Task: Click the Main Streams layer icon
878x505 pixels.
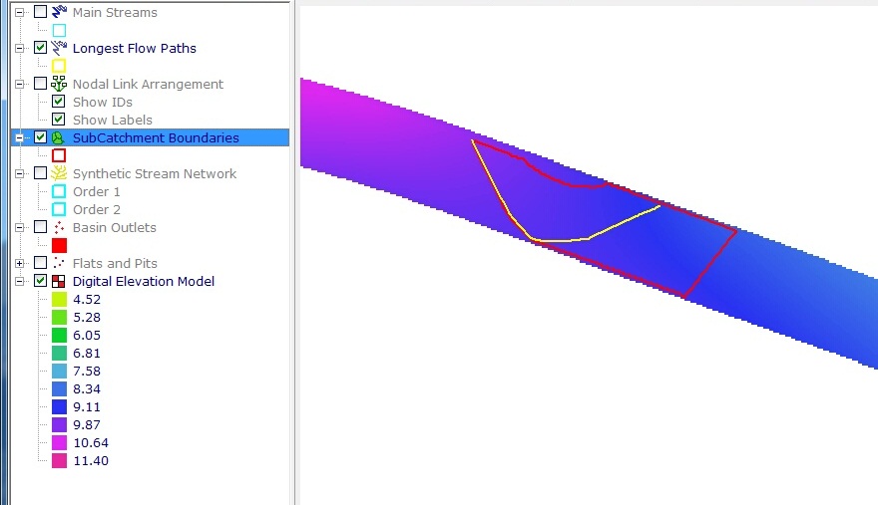Action: pos(59,13)
